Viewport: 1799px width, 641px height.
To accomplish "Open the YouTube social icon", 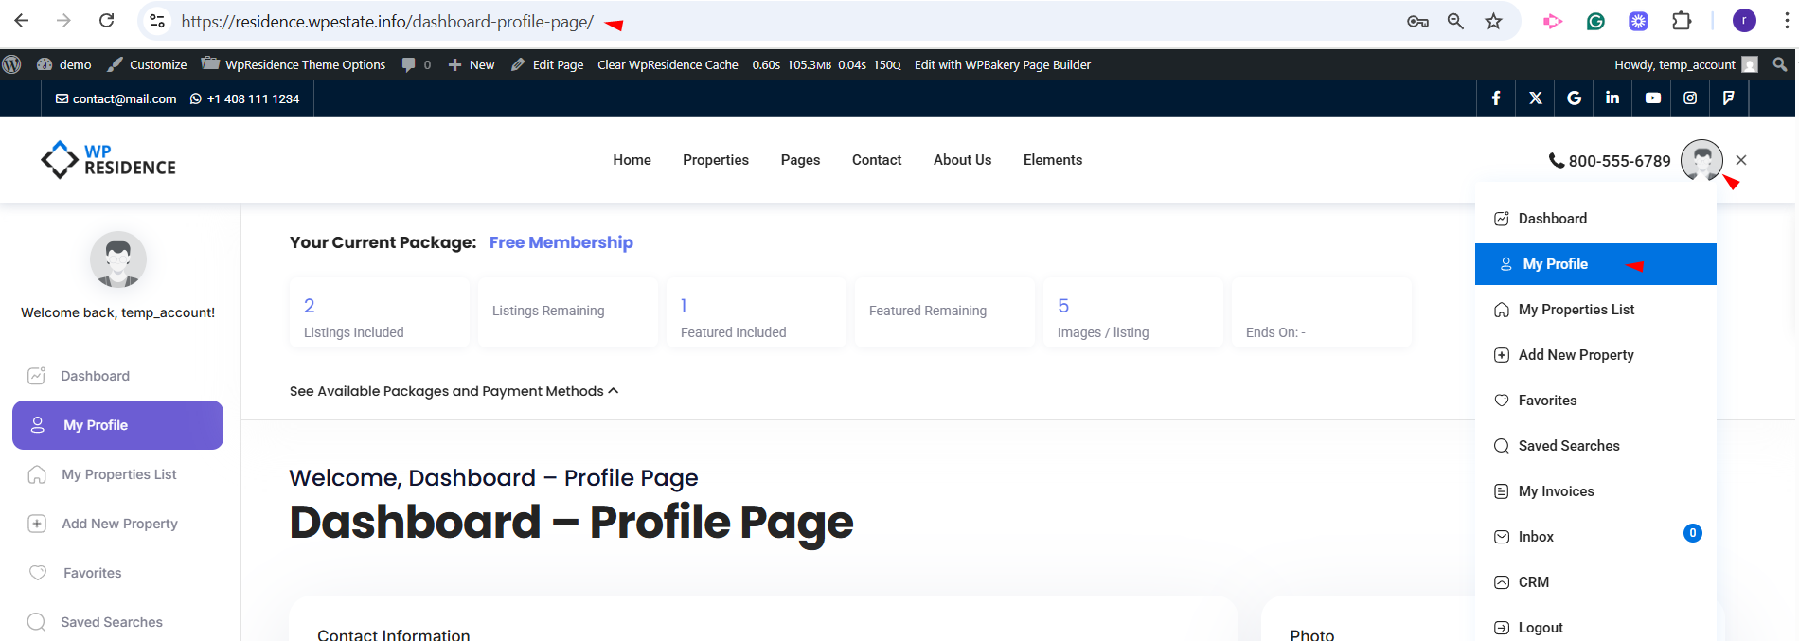I will click(1652, 98).
